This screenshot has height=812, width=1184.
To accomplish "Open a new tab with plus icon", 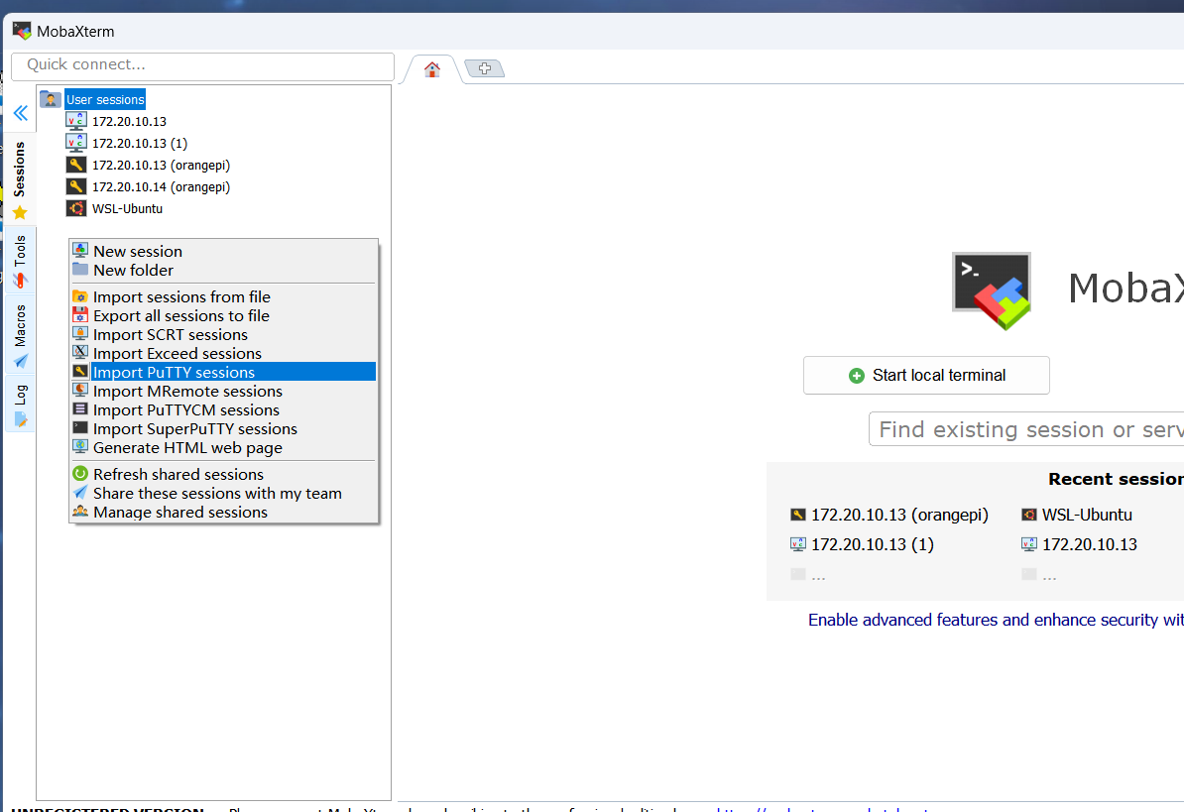I will point(485,68).
